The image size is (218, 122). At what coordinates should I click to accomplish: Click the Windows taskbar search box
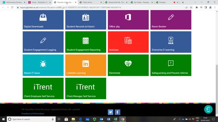tap(31, 119)
